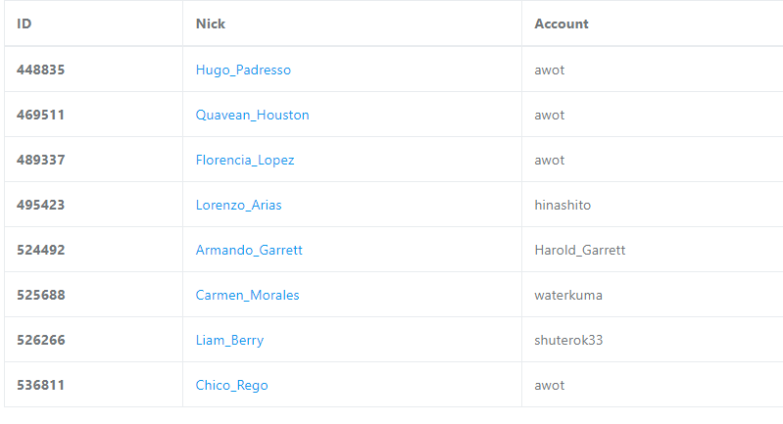Click ID cell 495423
The width and height of the screenshot is (783, 424).
click(x=40, y=205)
